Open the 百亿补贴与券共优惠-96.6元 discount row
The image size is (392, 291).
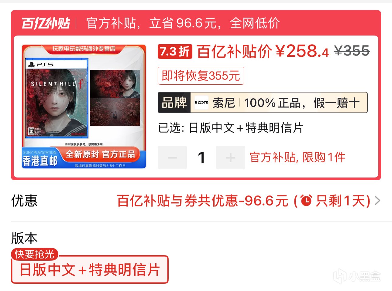(196, 201)
